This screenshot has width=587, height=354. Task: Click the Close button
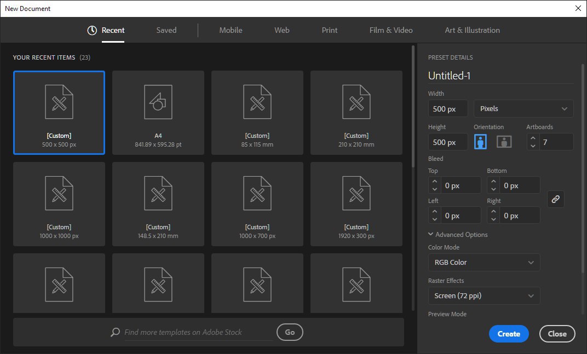[557, 334]
